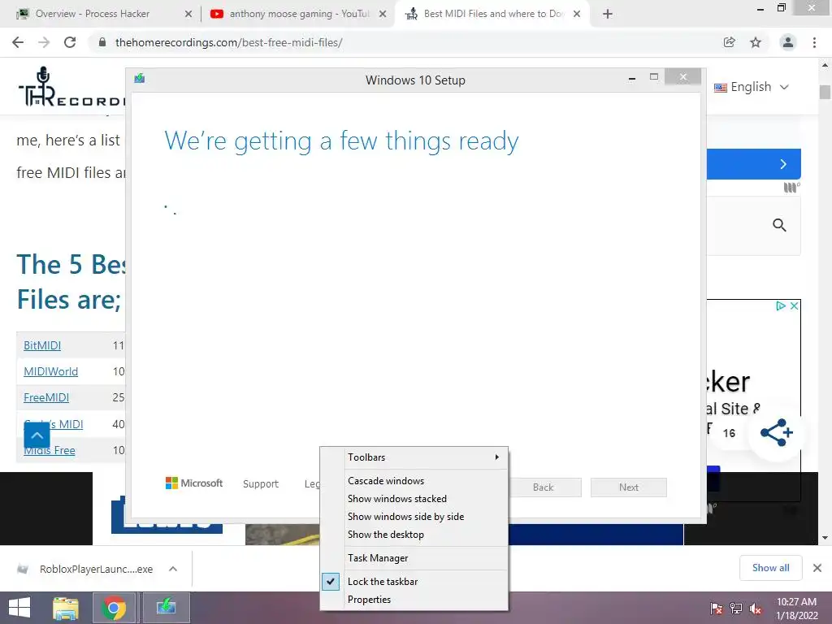832x624 pixels.
Task: Click the Chrome taskbar icon
Action: 113,608
